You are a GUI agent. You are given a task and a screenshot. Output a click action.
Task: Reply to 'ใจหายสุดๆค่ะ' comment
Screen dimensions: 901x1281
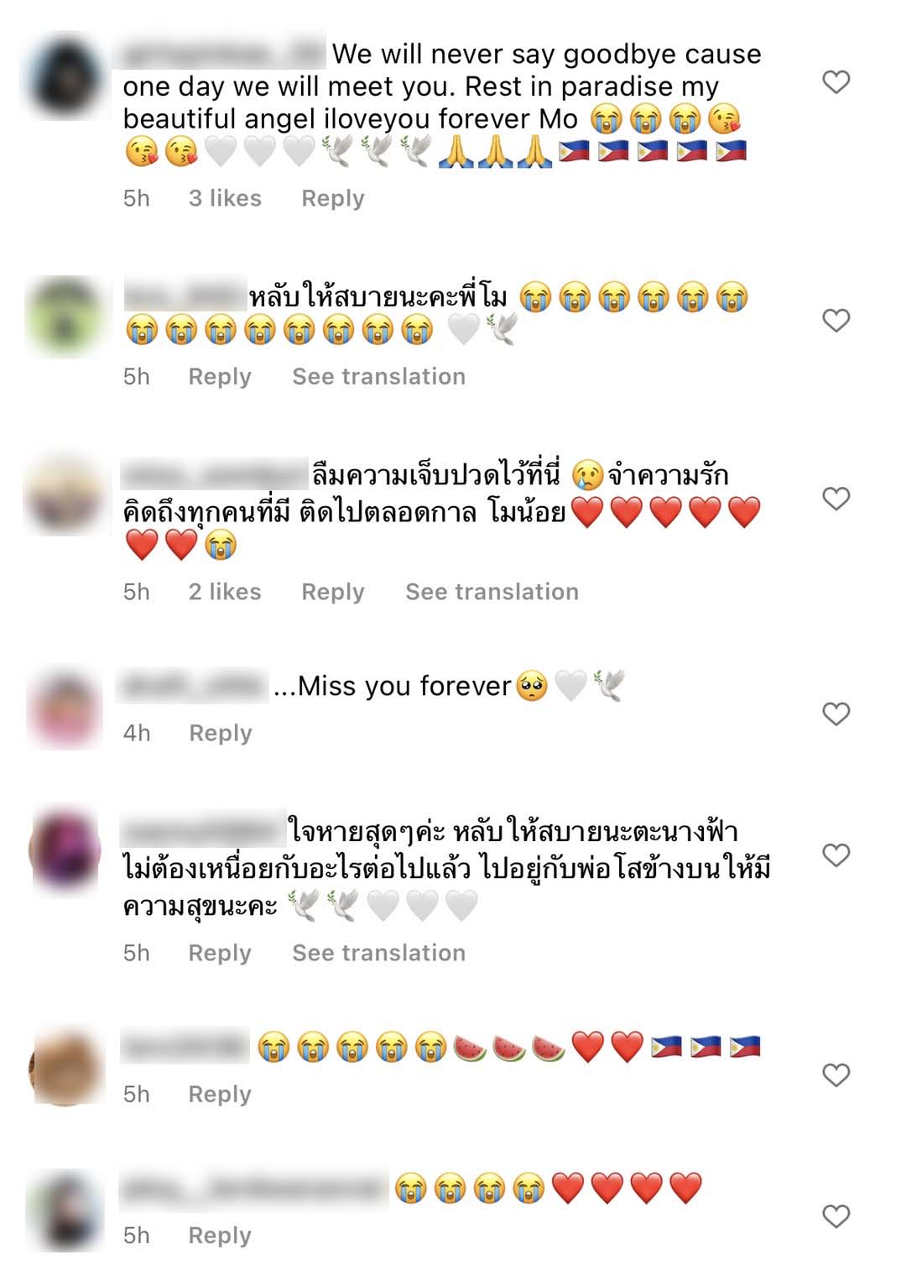click(220, 954)
